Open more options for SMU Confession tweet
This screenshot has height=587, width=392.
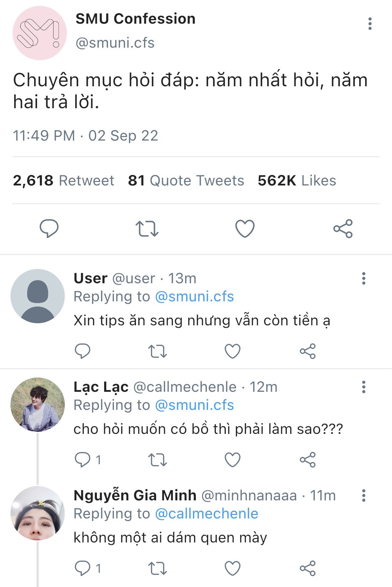click(370, 24)
